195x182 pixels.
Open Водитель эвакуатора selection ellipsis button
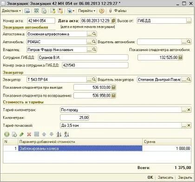click(184, 79)
